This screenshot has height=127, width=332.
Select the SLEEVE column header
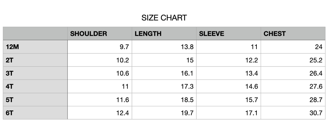click(229, 34)
